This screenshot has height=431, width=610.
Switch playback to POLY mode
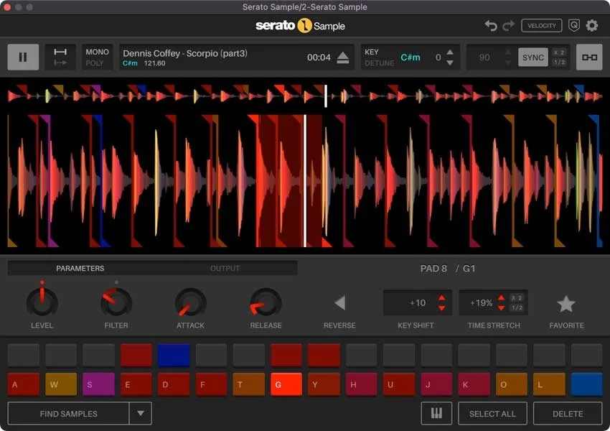(97, 62)
